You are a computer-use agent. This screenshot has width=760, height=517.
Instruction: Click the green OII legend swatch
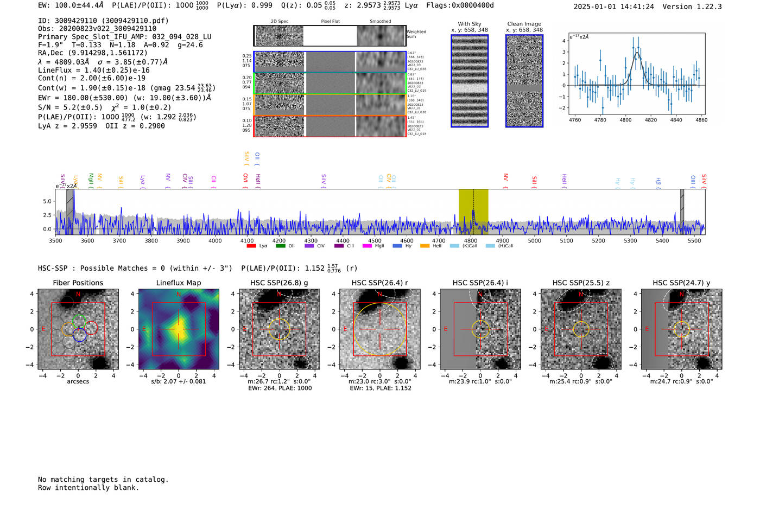[x=281, y=246]
